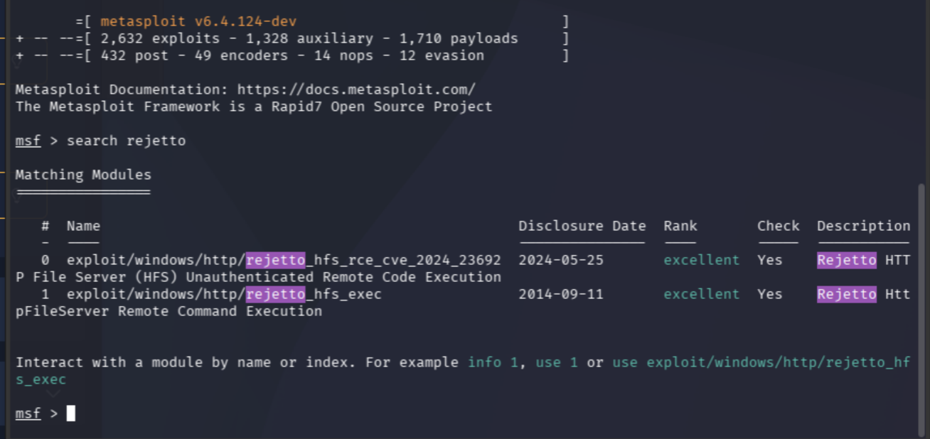Image resolution: width=930 pixels, height=439 pixels.
Task: Click the 'Matching Modules' heading
Action: click(83, 175)
